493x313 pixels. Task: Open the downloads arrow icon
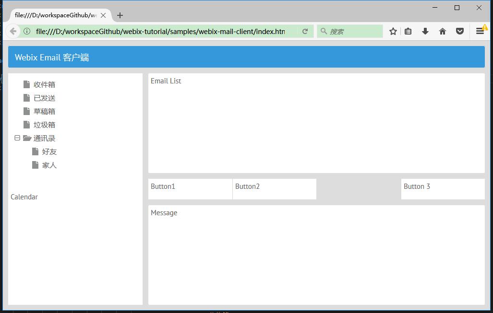click(x=425, y=31)
